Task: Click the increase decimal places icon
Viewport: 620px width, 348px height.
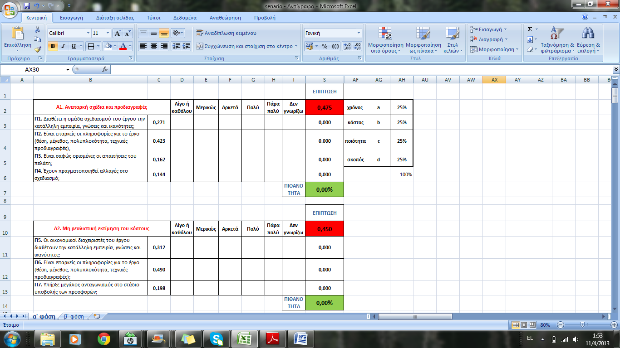Action: click(x=347, y=46)
